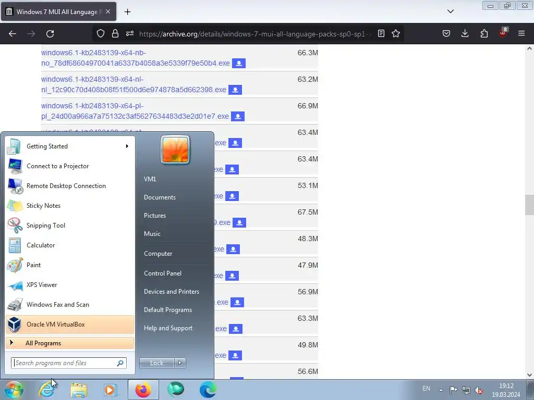Screen dimensions: 534x400
Task: Open Music library
Action: coord(152,234)
